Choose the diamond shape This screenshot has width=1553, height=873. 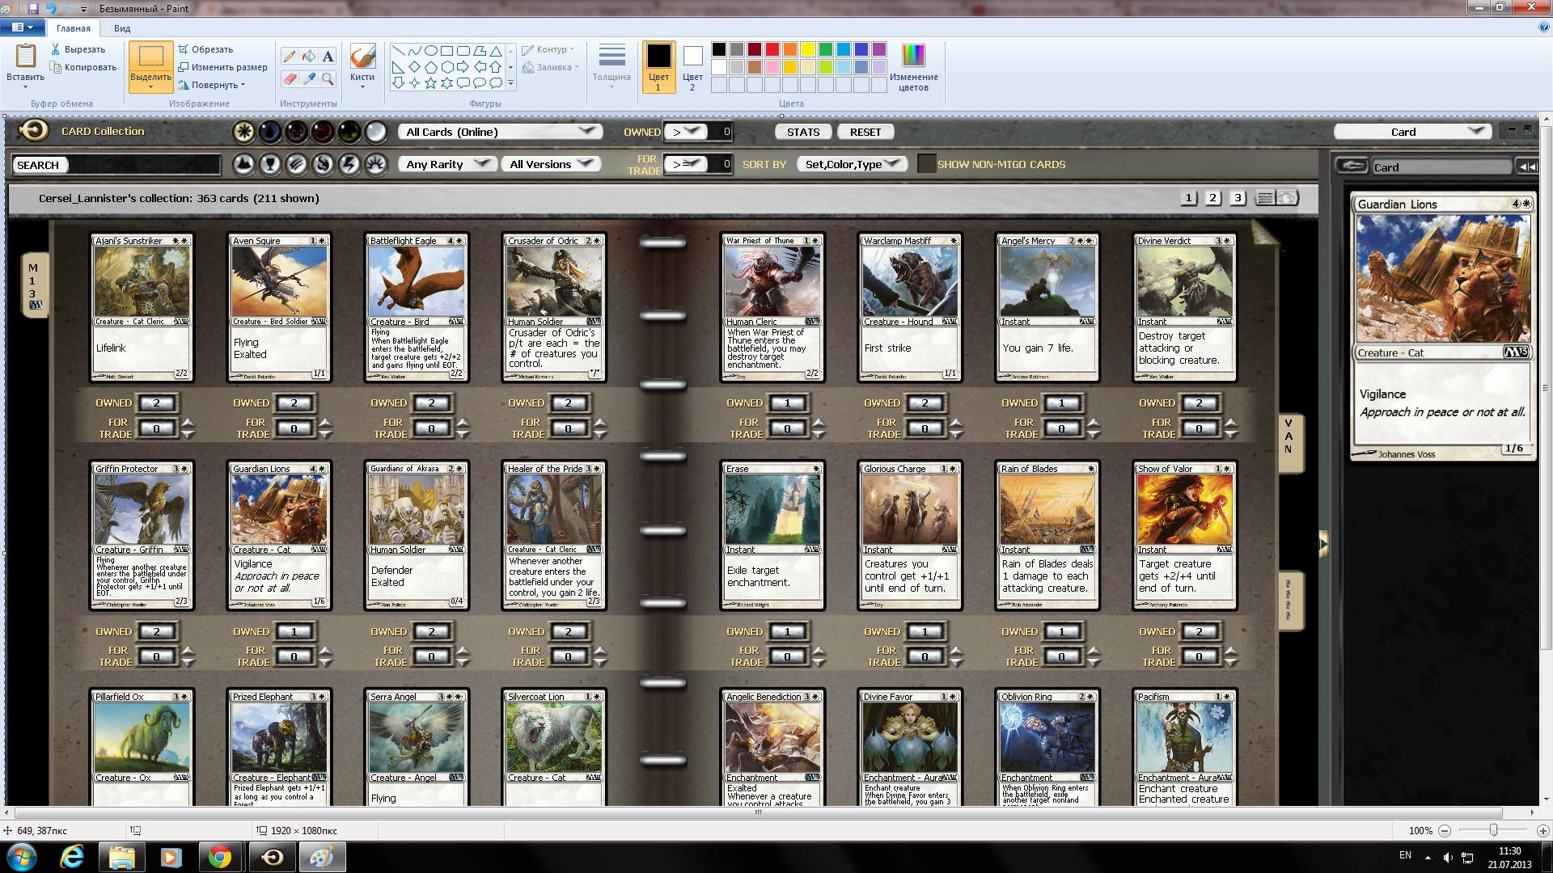(414, 66)
